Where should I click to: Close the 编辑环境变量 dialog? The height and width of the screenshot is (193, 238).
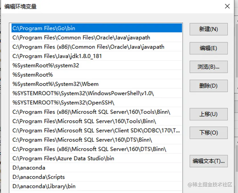227,6
